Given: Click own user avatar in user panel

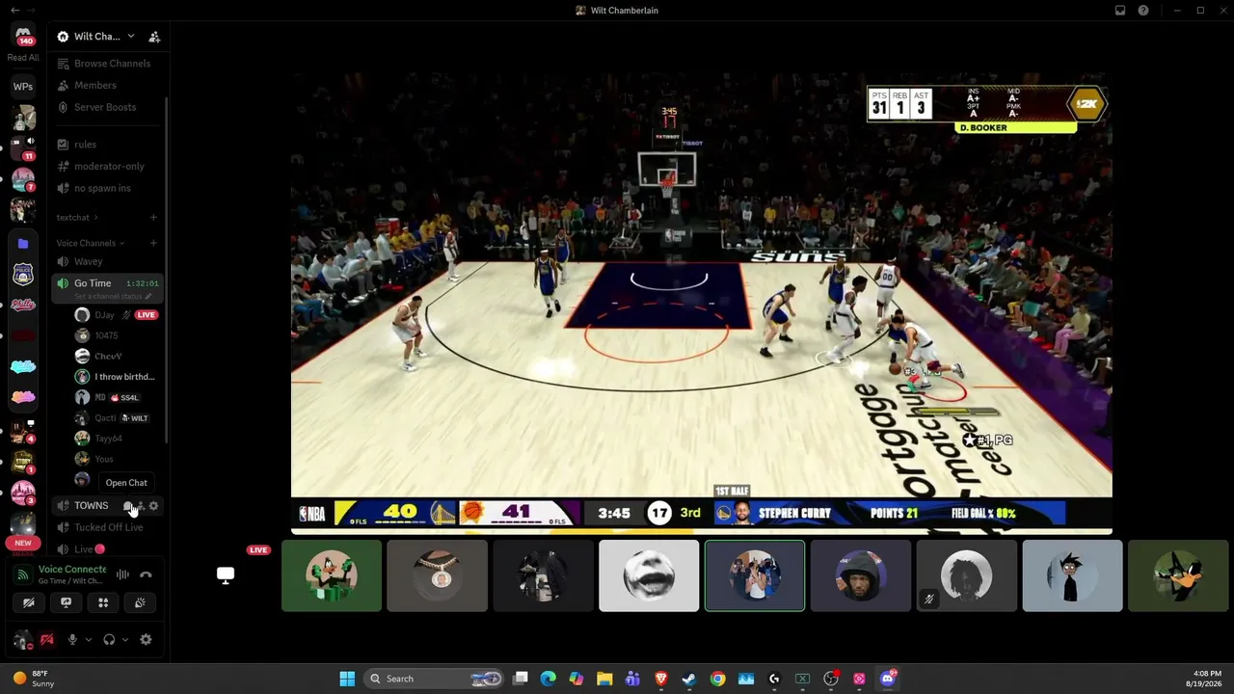Looking at the screenshot, I should click(x=22, y=640).
